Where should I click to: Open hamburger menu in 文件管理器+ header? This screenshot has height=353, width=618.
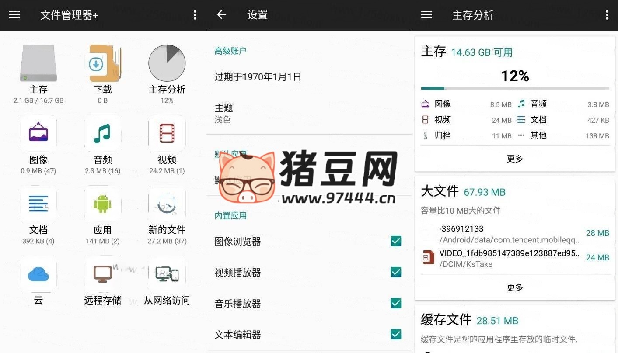pos(15,15)
